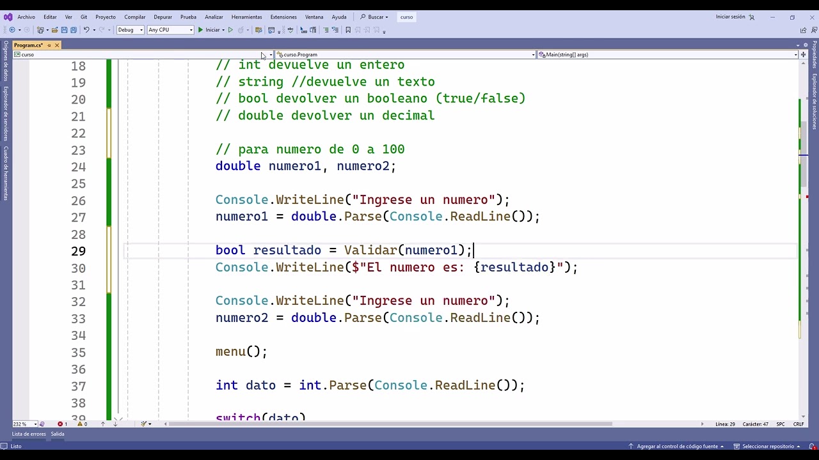Save current file with floppy icon

64,30
